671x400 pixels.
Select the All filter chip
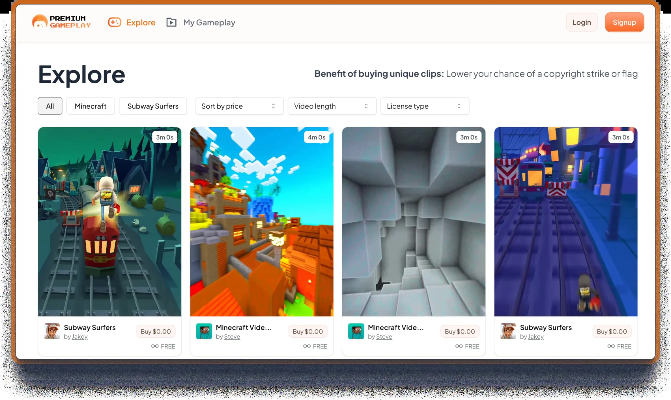(50, 106)
